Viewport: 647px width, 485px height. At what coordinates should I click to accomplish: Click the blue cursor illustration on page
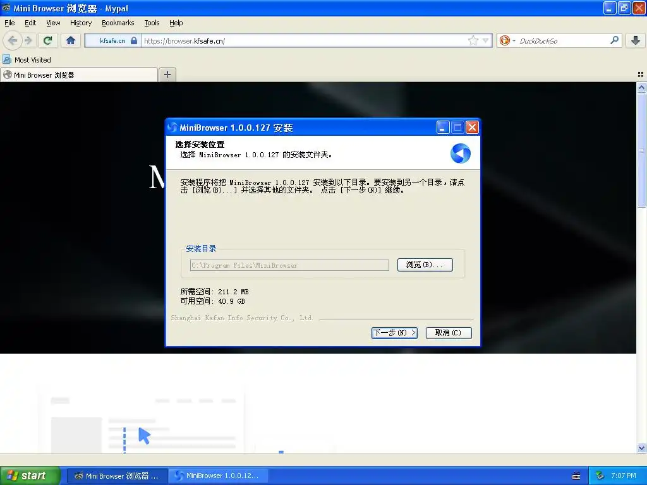[144, 436]
